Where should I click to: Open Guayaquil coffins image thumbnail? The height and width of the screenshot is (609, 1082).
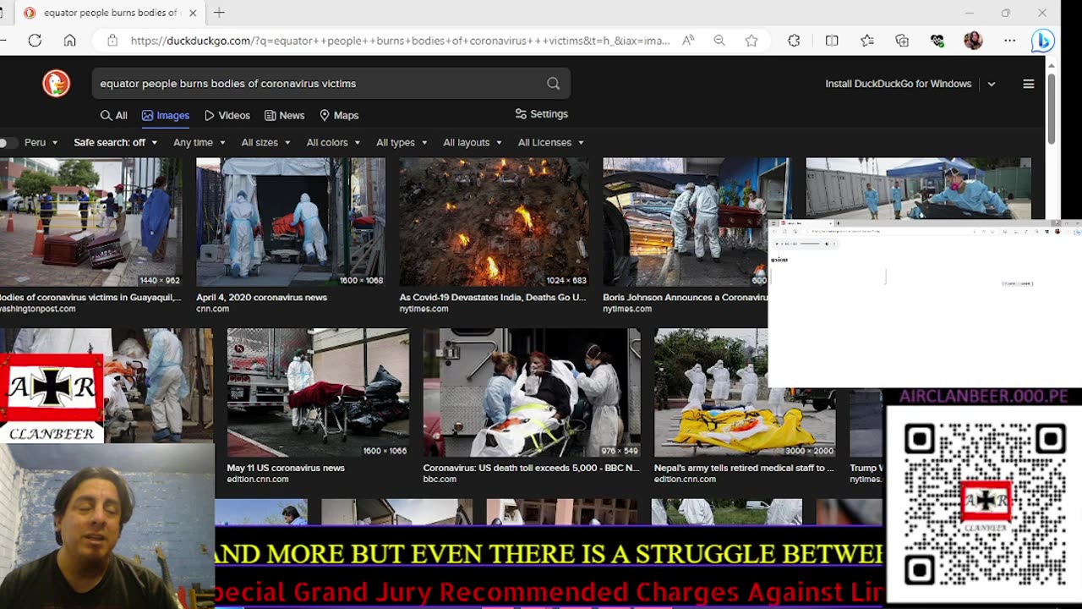pos(90,222)
